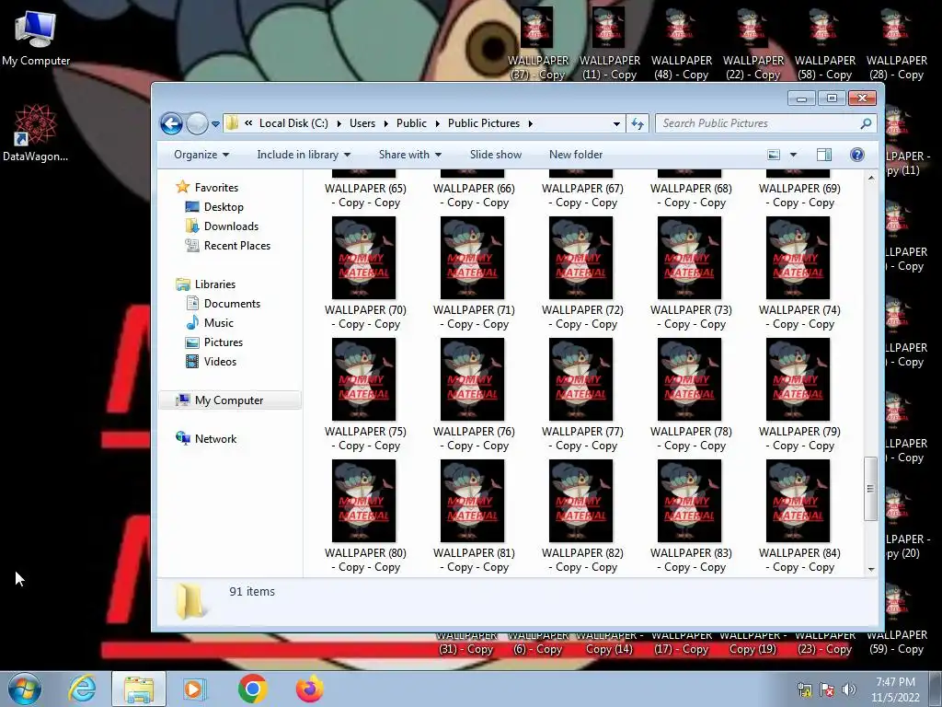
Task: Click the address bar refresh icon
Action: pyautogui.click(x=638, y=124)
